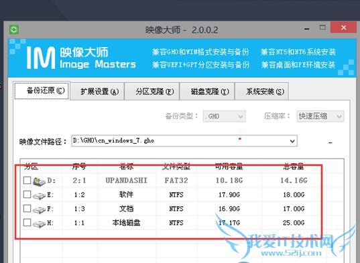Click the 2:1 sequence number cell
This screenshot has width=360, height=263.
pos(79,181)
